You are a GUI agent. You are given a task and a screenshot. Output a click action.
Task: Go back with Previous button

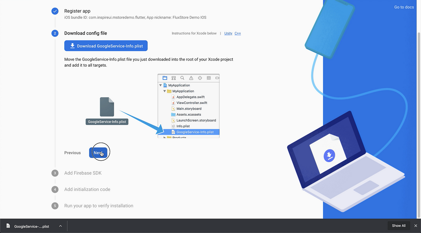point(72,153)
